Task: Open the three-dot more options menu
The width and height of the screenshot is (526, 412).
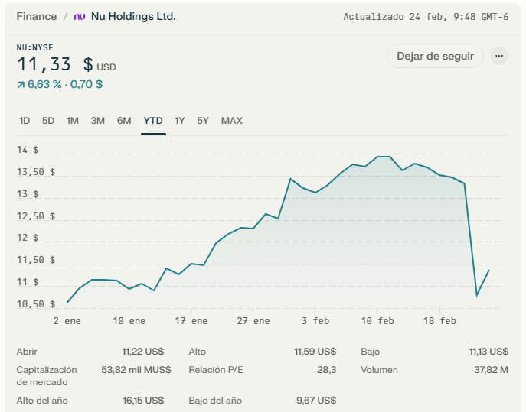Action: point(499,56)
